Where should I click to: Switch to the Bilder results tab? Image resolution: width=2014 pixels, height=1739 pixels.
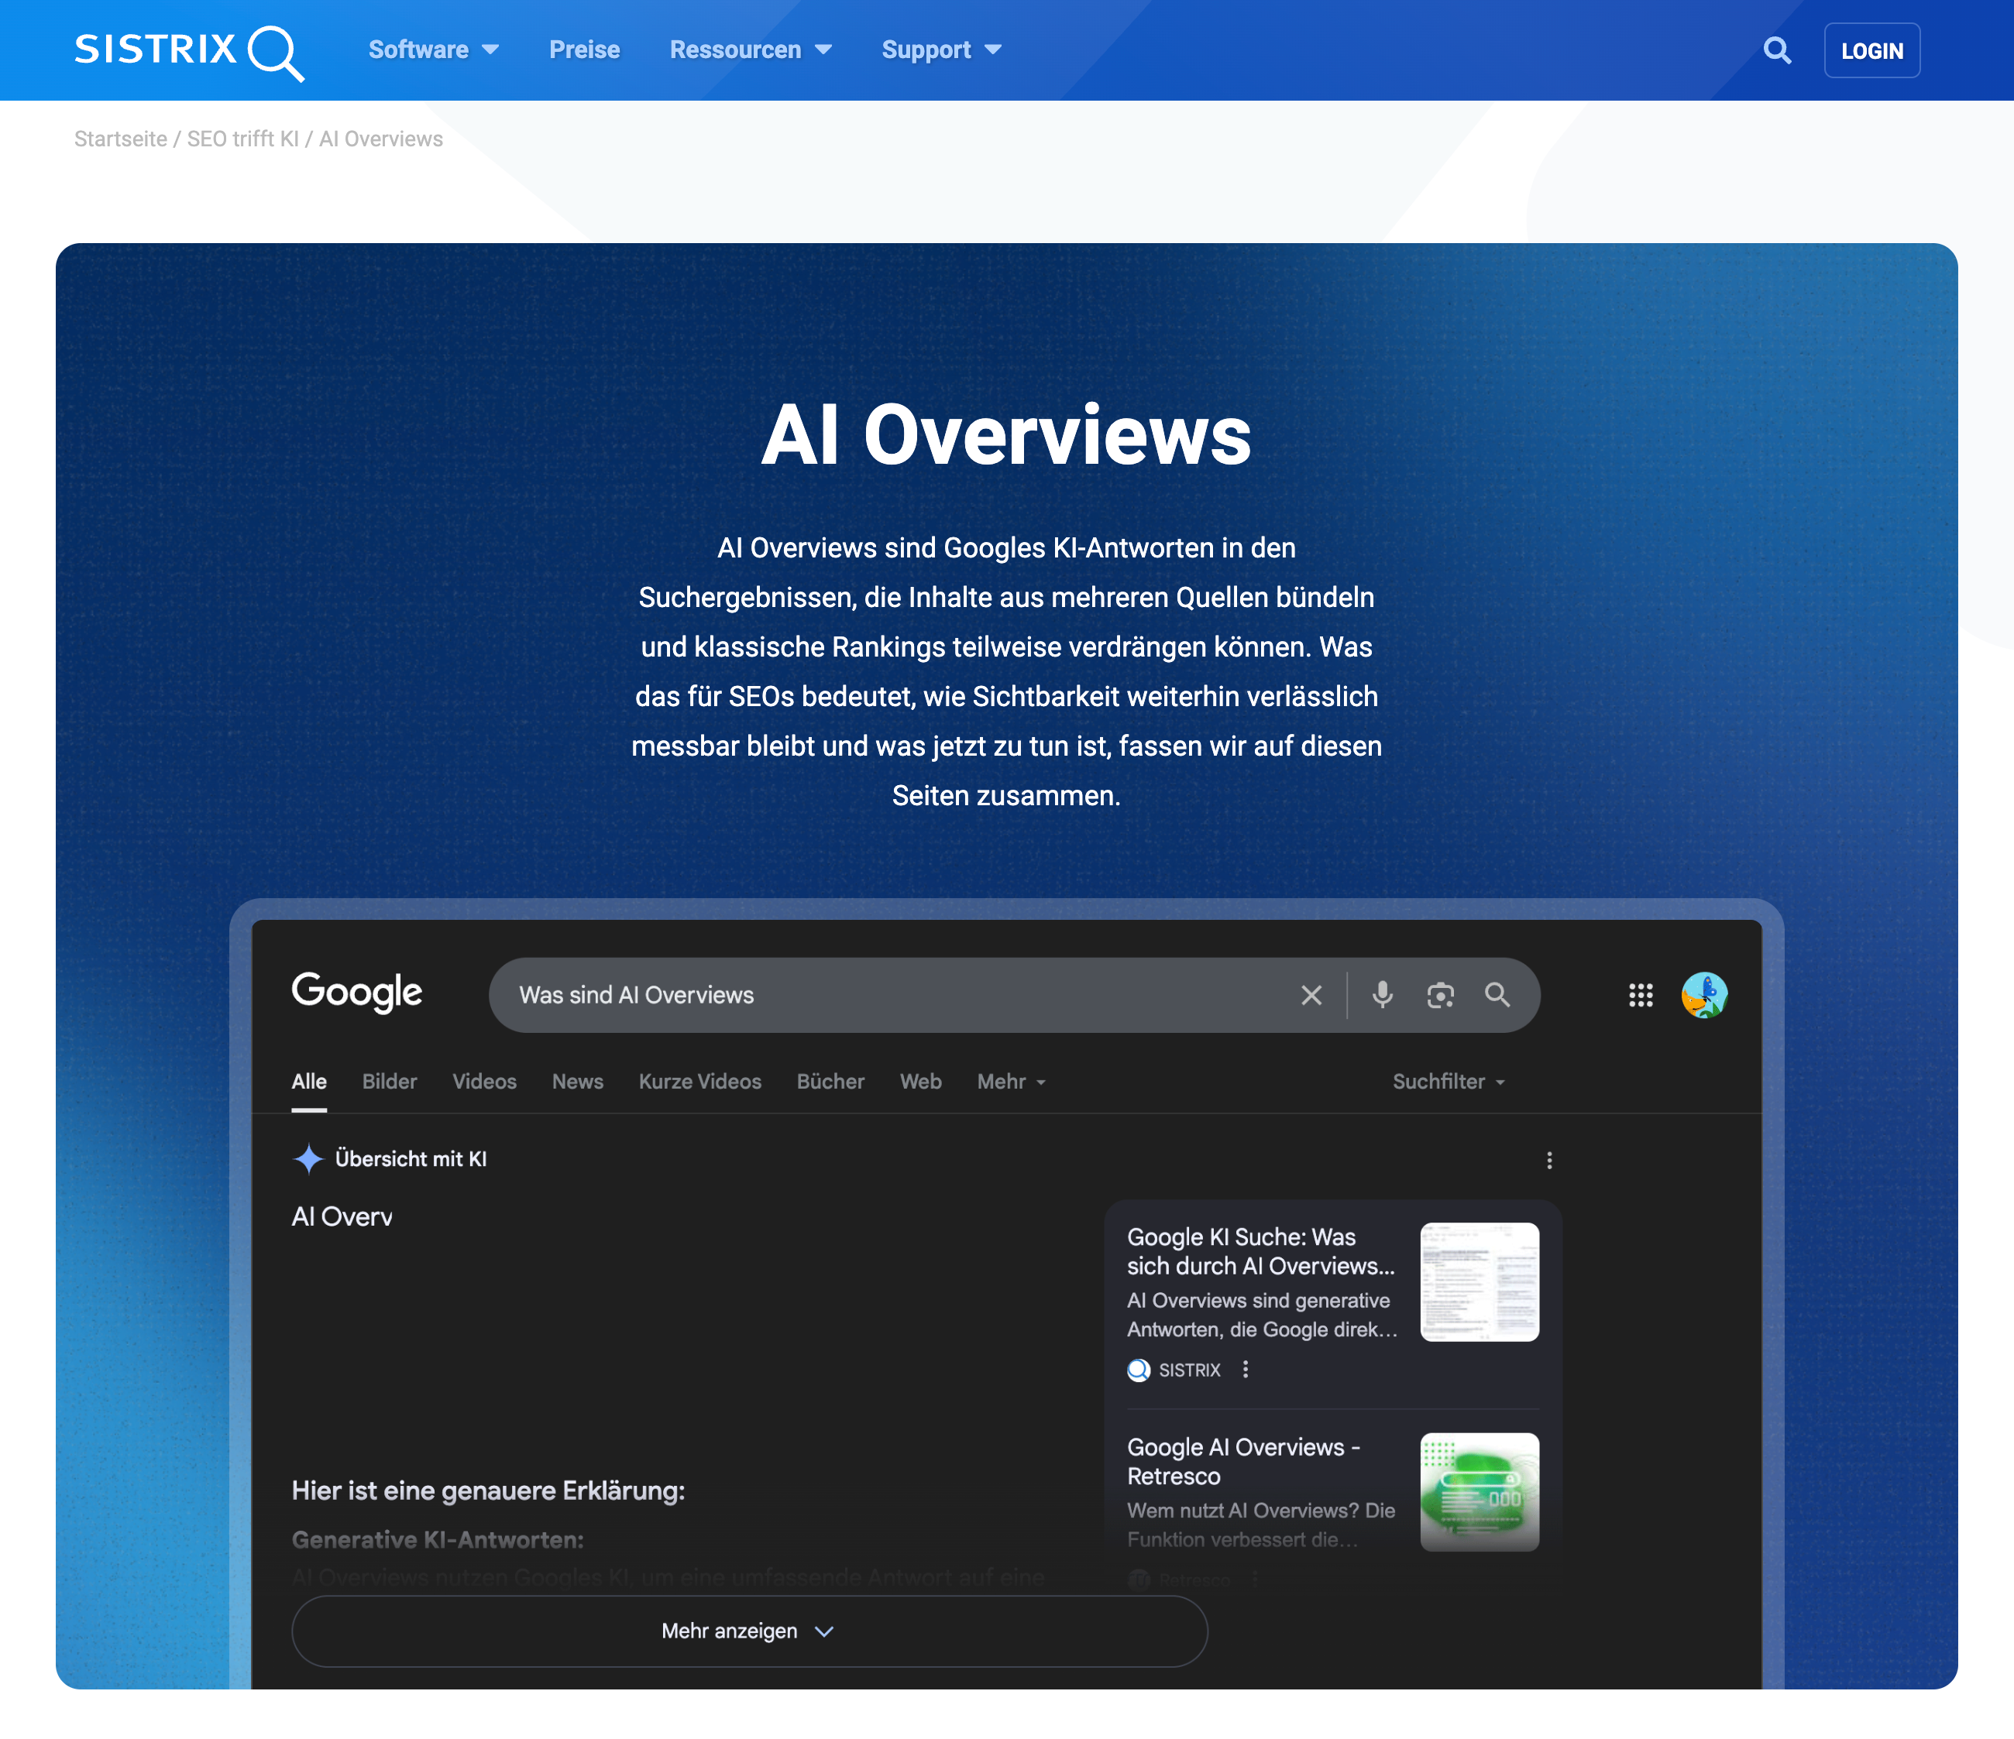pos(389,1082)
